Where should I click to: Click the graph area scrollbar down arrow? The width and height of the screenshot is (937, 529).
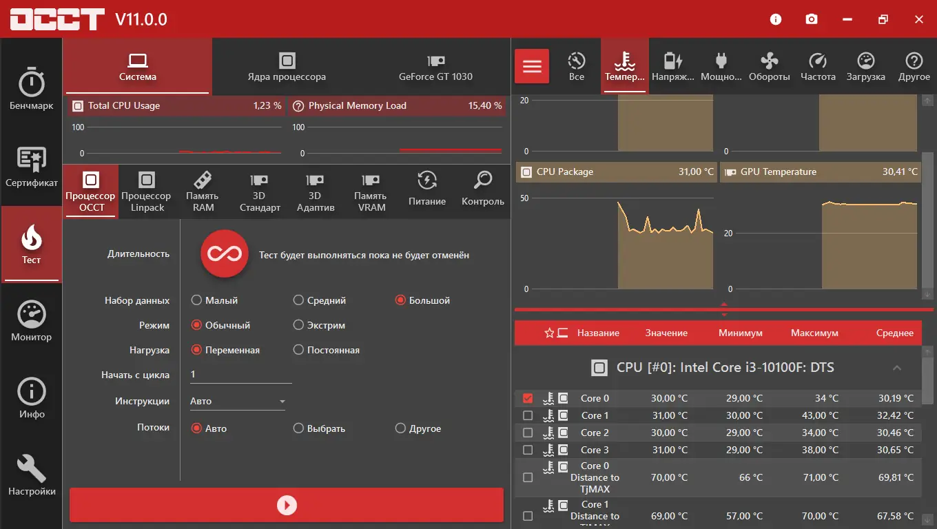[928, 294]
